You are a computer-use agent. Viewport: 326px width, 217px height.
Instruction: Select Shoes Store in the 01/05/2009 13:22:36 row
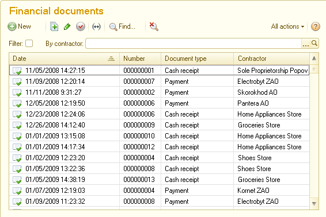(254, 169)
